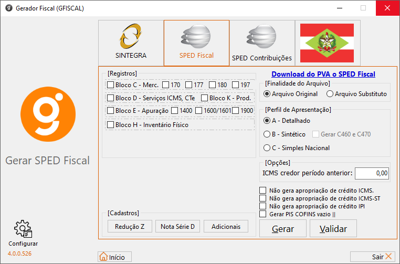Image resolution: width=400 pixels, height=264 pixels.
Task: Click the Gerar SPED Fiscal heading
Action: 47,161
